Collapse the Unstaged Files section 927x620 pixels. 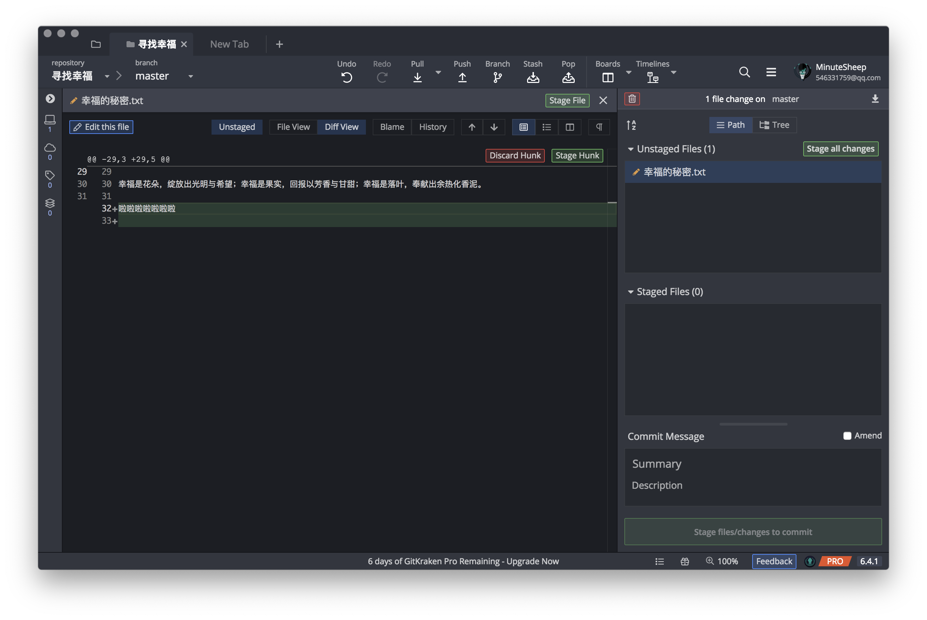630,149
